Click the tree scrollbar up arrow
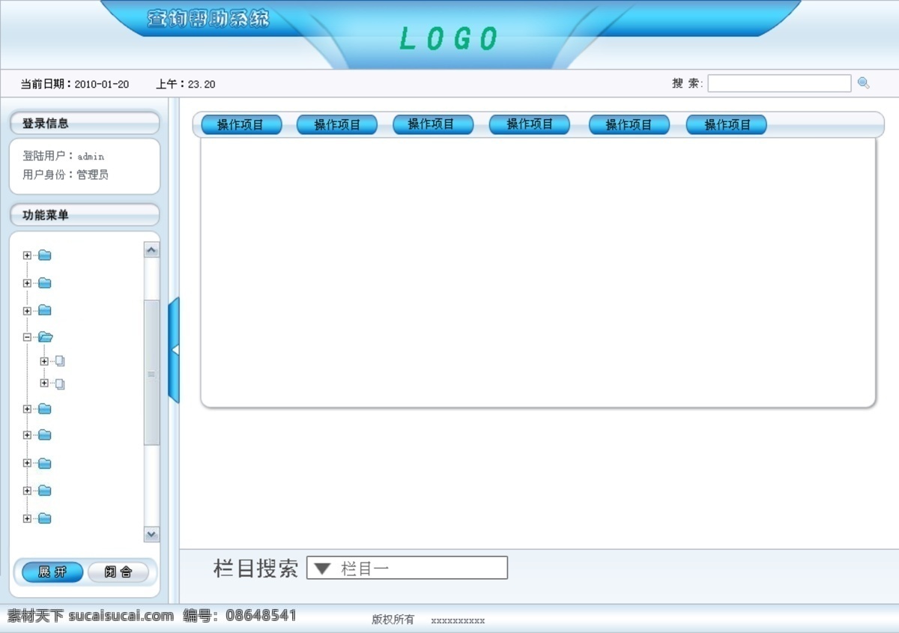 152,250
